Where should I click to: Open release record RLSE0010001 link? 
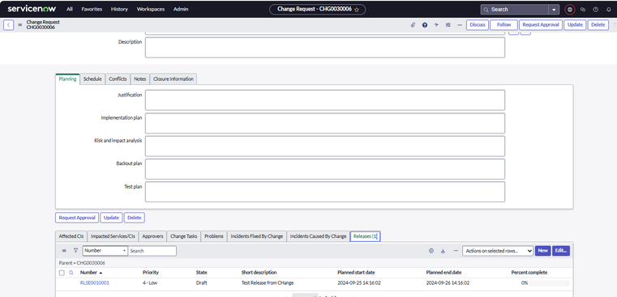(94, 283)
